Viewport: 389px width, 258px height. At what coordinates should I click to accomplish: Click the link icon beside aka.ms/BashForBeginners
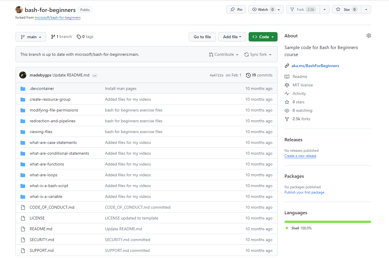(x=287, y=66)
